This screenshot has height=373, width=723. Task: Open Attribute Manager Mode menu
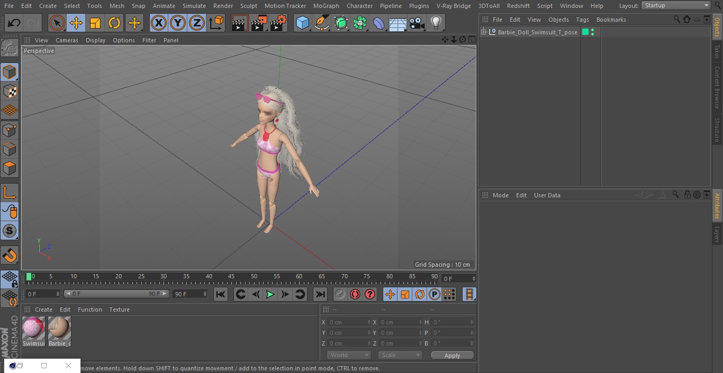pos(501,195)
